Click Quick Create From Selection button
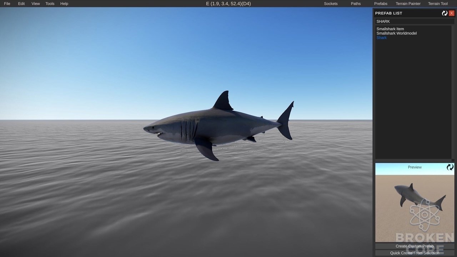 pyautogui.click(x=415, y=253)
